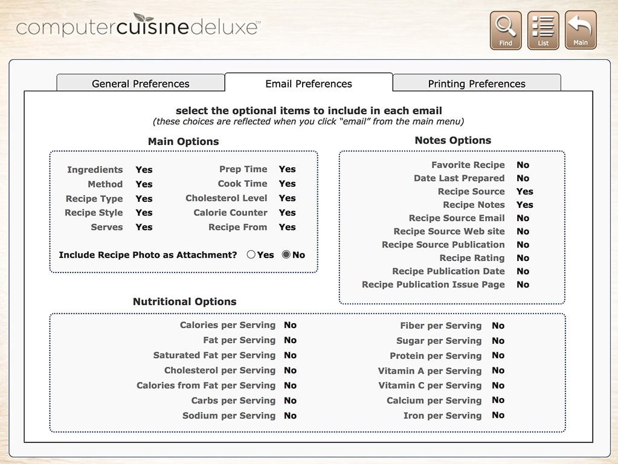The image size is (618, 464).
Task: Click the Notes Options heading
Action: (453, 140)
